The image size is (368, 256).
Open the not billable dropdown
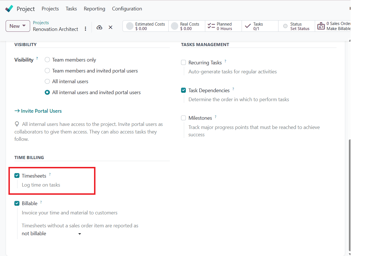(52, 234)
